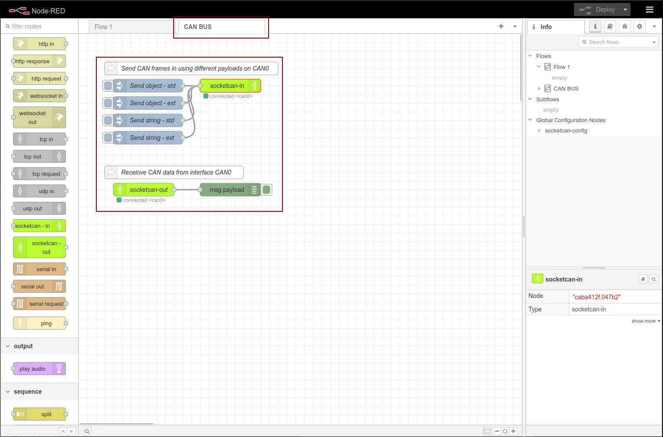Expand the CAN BUS tree item
Screen dimensions: 663x437
click(x=539, y=88)
